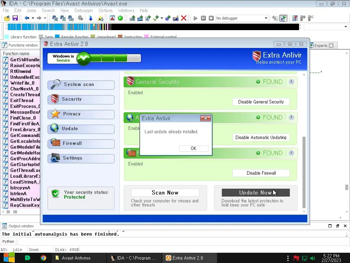This screenshot has width=350, height=263.
Task: Open System scan in Extra Antivir sidebar
Action: [x=81, y=85]
